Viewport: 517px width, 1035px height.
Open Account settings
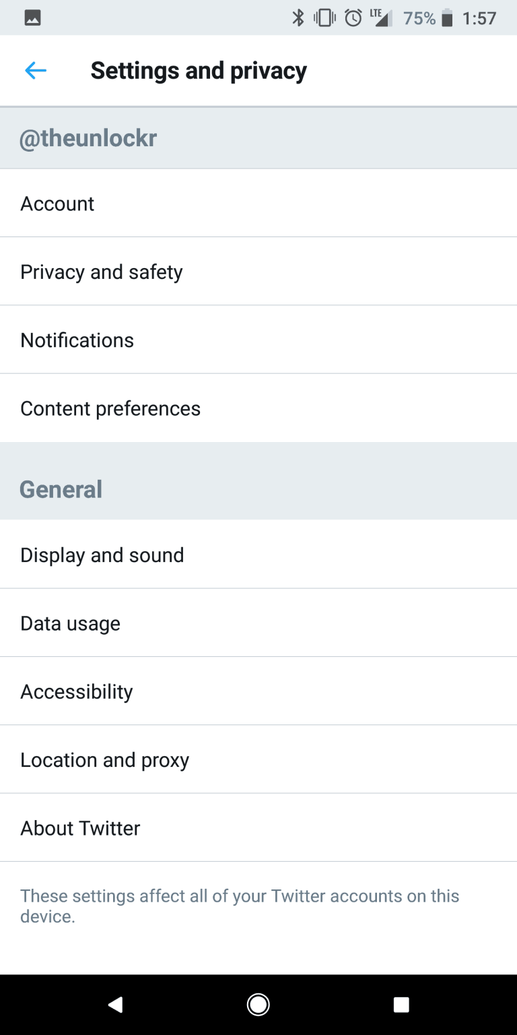tap(258, 203)
